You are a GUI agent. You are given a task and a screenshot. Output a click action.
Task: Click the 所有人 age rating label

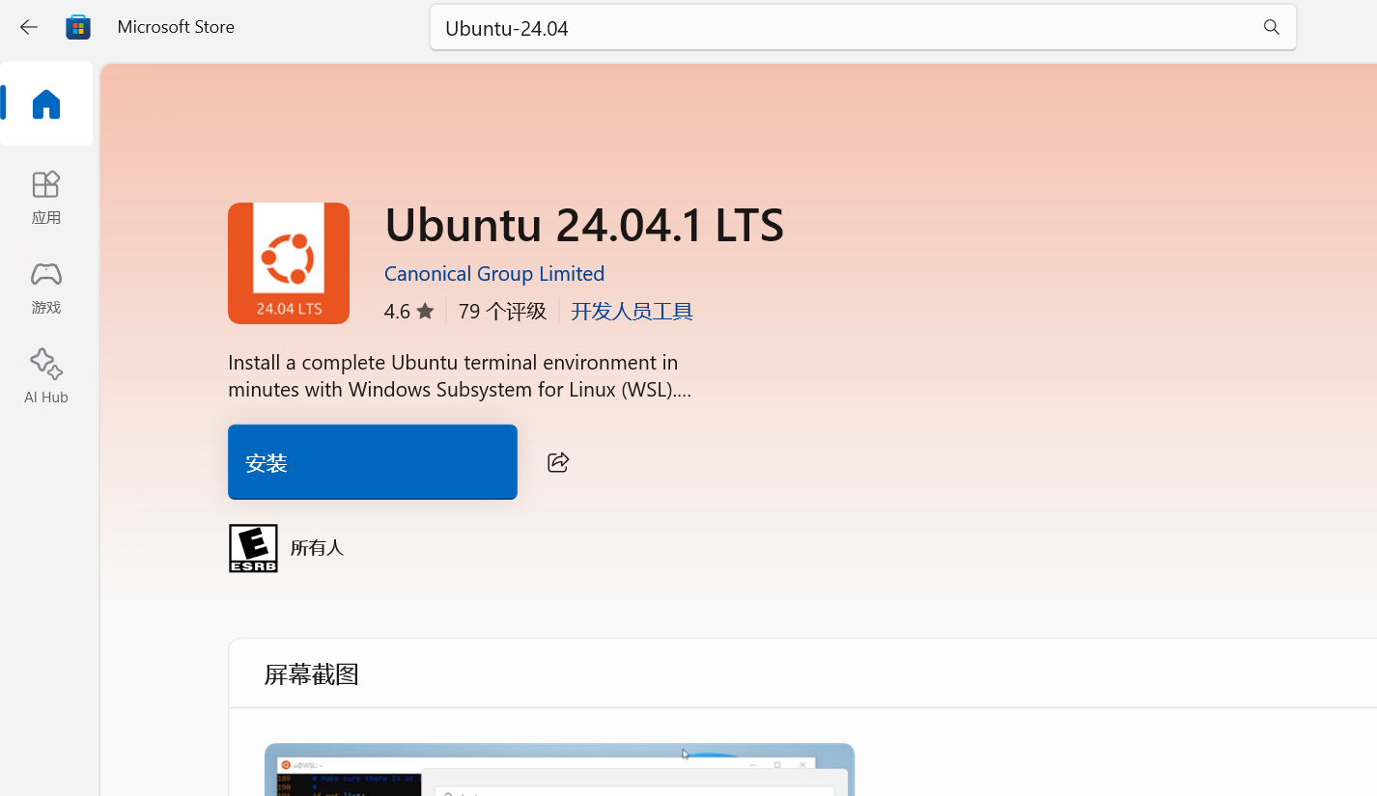tap(317, 548)
